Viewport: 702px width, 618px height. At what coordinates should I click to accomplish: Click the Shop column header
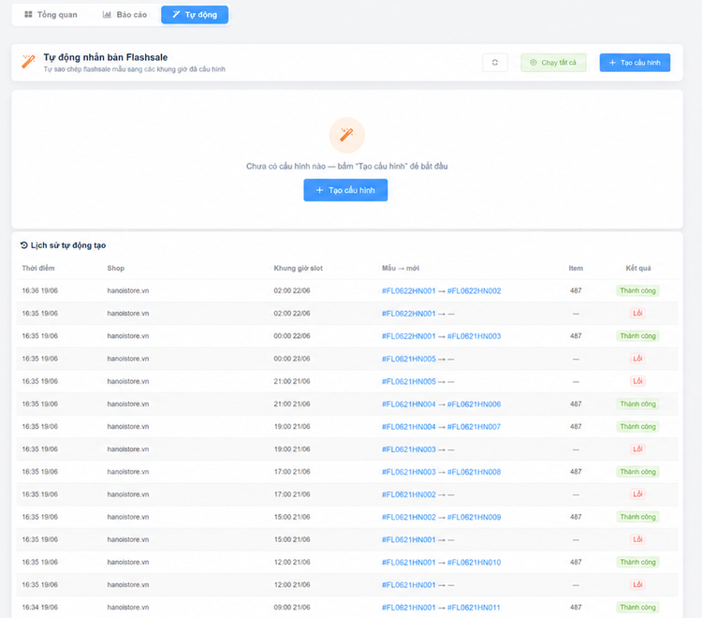(x=116, y=268)
